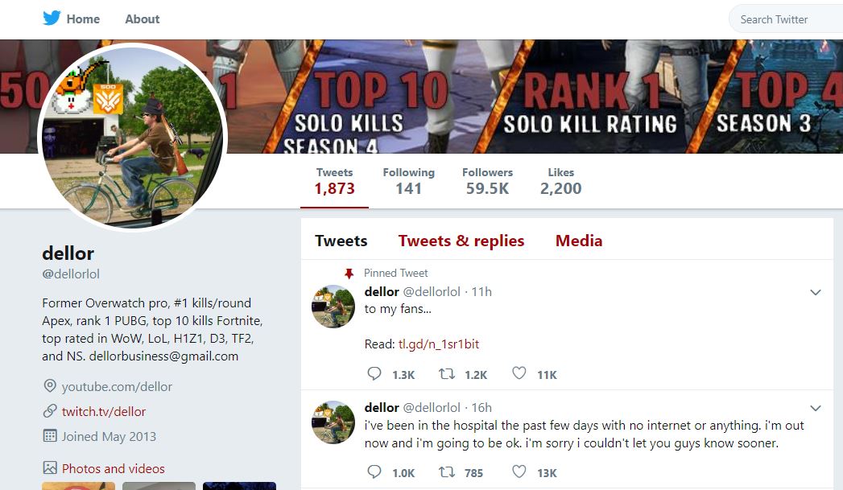
Task: Expand the pinned tweet options chevron
Action: (x=815, y=293)
